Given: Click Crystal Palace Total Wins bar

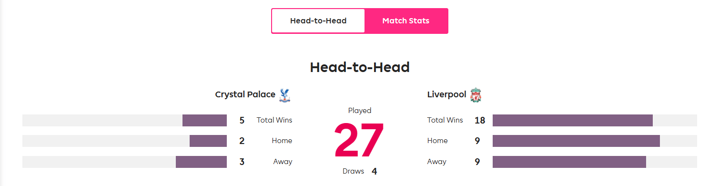Looking at the screenshot, I should tap(124, 120).
